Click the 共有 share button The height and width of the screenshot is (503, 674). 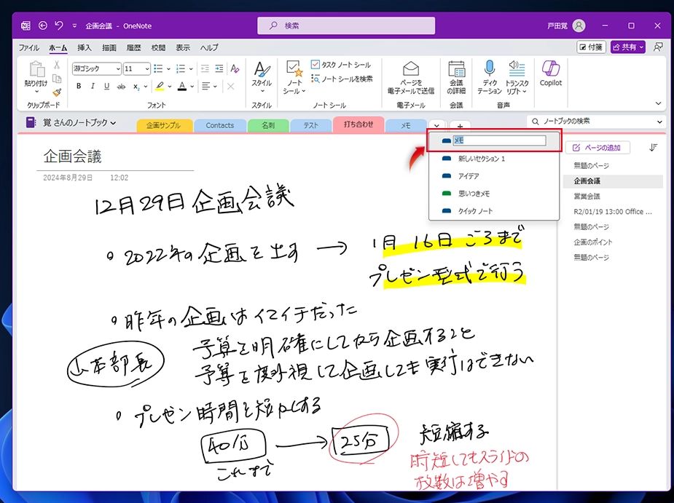coord(628,47)
